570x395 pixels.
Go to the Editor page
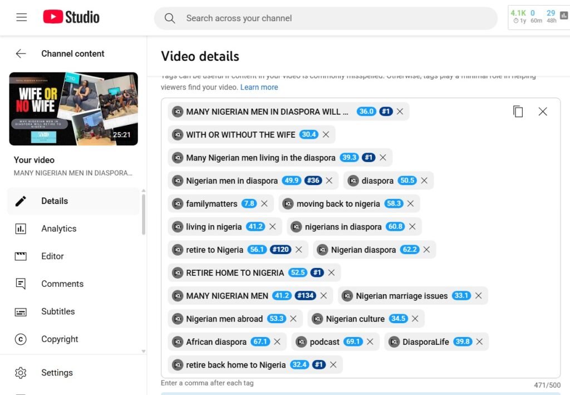[52, 256]
